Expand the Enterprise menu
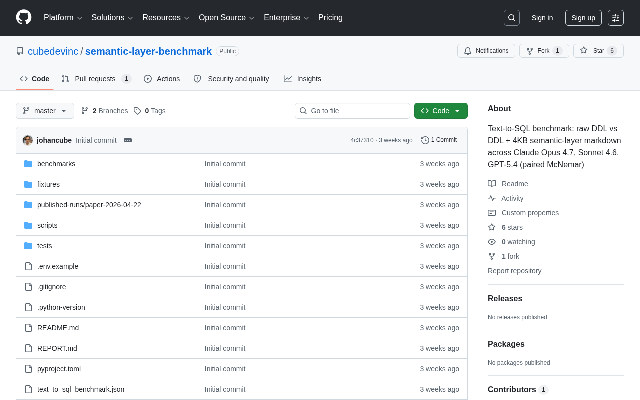 pyautogui.click(x=287, y=18)
